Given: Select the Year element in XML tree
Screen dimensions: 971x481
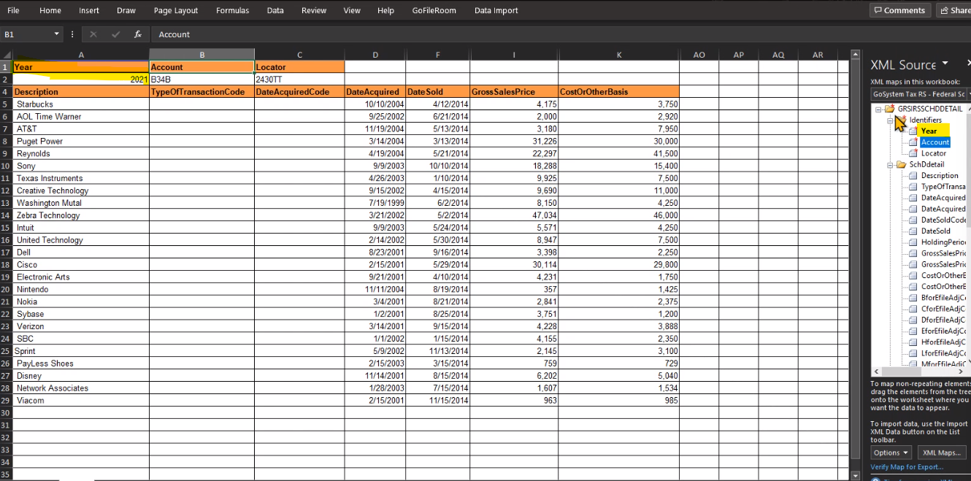Looking at the screenshot, I should tap(929, 131).
